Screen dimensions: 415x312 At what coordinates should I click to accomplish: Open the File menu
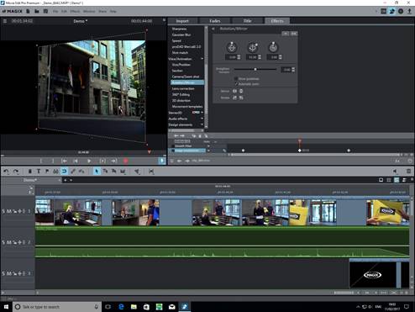(x=55, y=11)
